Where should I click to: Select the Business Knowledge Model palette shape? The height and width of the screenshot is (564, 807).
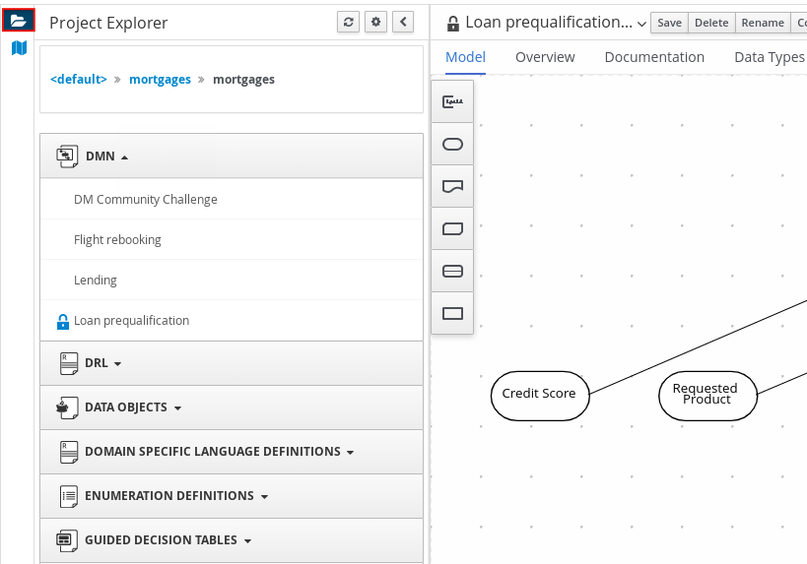(x=452, y=229)
